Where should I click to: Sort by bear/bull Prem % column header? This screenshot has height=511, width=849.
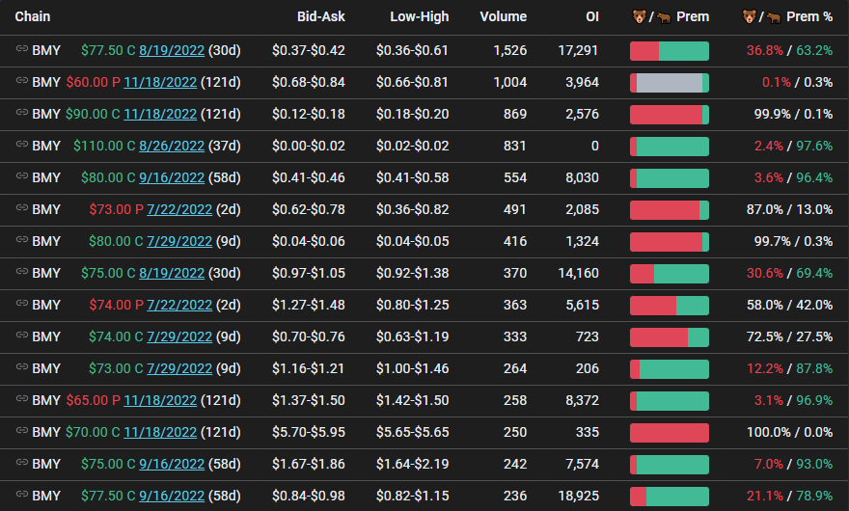coord(787,16)
